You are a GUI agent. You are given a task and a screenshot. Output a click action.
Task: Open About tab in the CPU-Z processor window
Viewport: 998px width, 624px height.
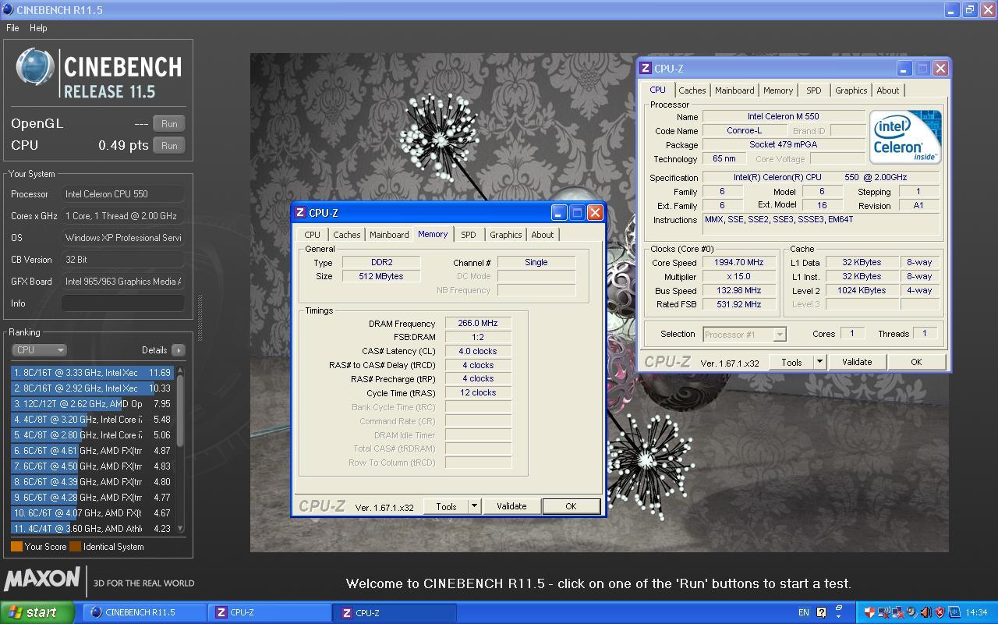click(x=887, y=90)
